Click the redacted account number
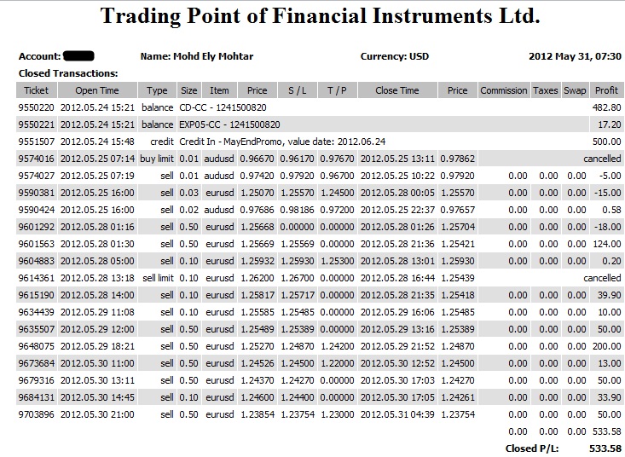The width and height of the screenshot is (625, 457). (x=78, y=56)
